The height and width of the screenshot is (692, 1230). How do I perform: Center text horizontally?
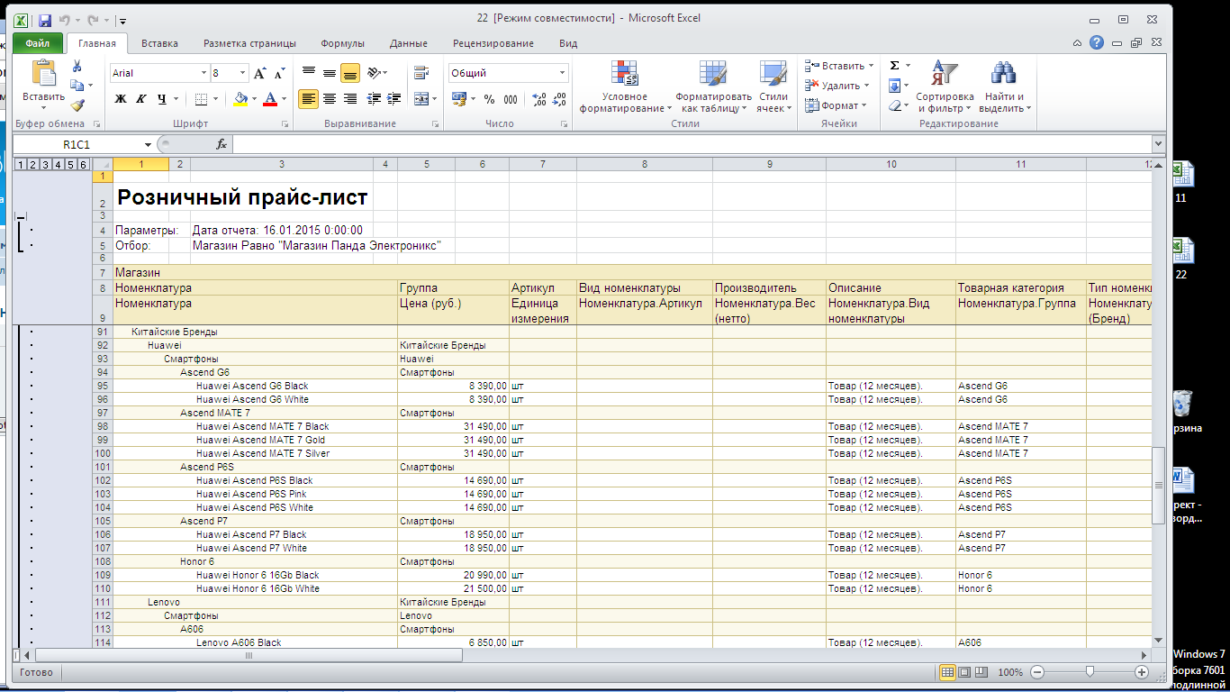[x=330, y=99]
